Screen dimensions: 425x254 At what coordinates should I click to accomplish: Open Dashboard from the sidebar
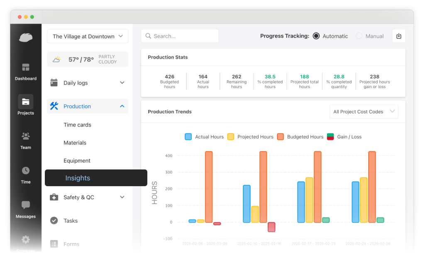26,67
